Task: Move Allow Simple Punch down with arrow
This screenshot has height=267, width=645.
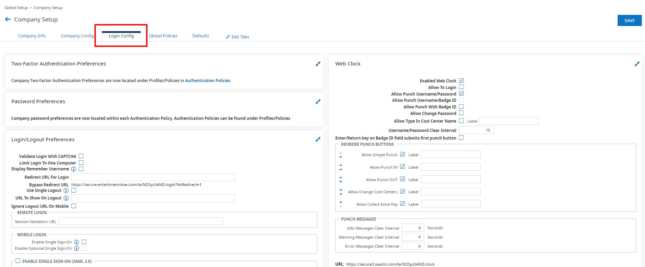Action: (341, 157)
